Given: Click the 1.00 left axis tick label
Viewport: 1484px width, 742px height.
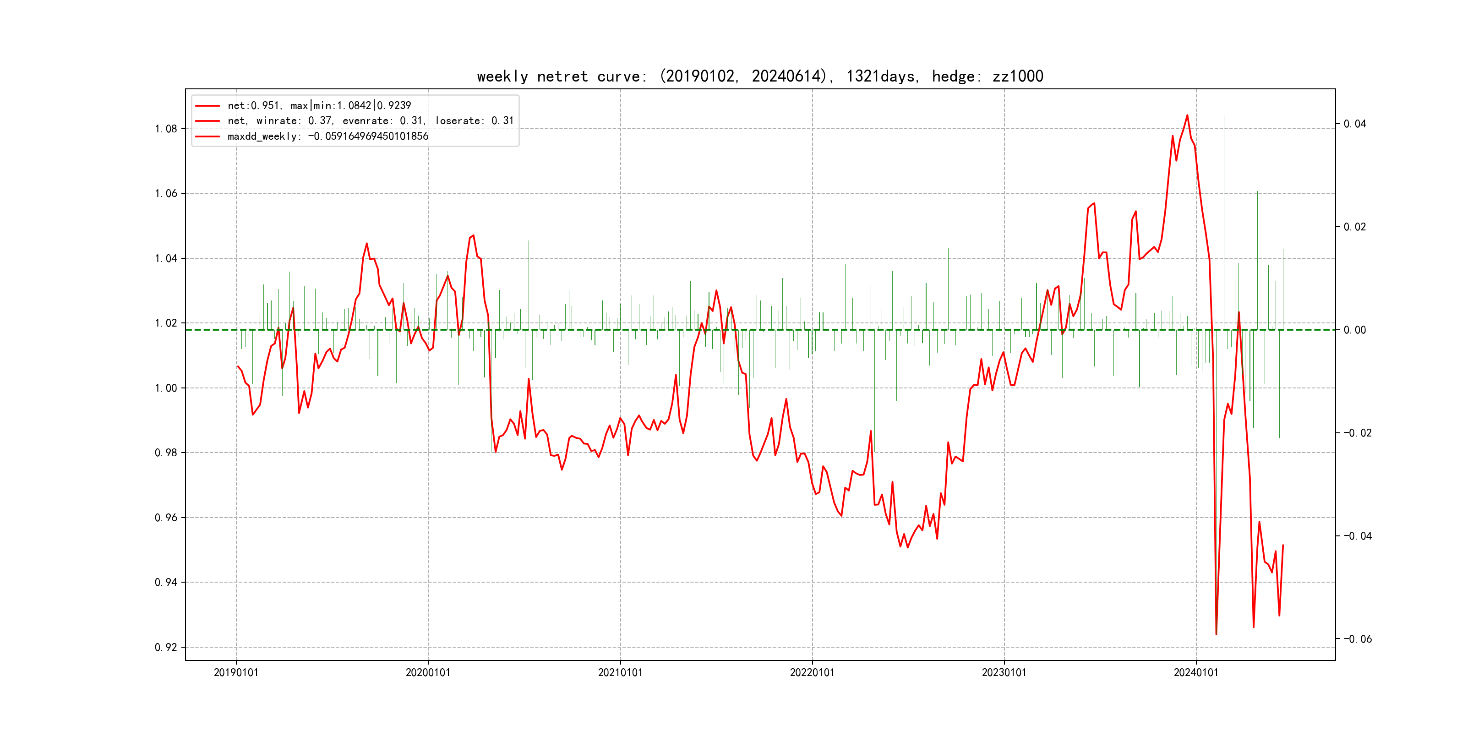Looking at the screenshot, I should tap(166, 388).
